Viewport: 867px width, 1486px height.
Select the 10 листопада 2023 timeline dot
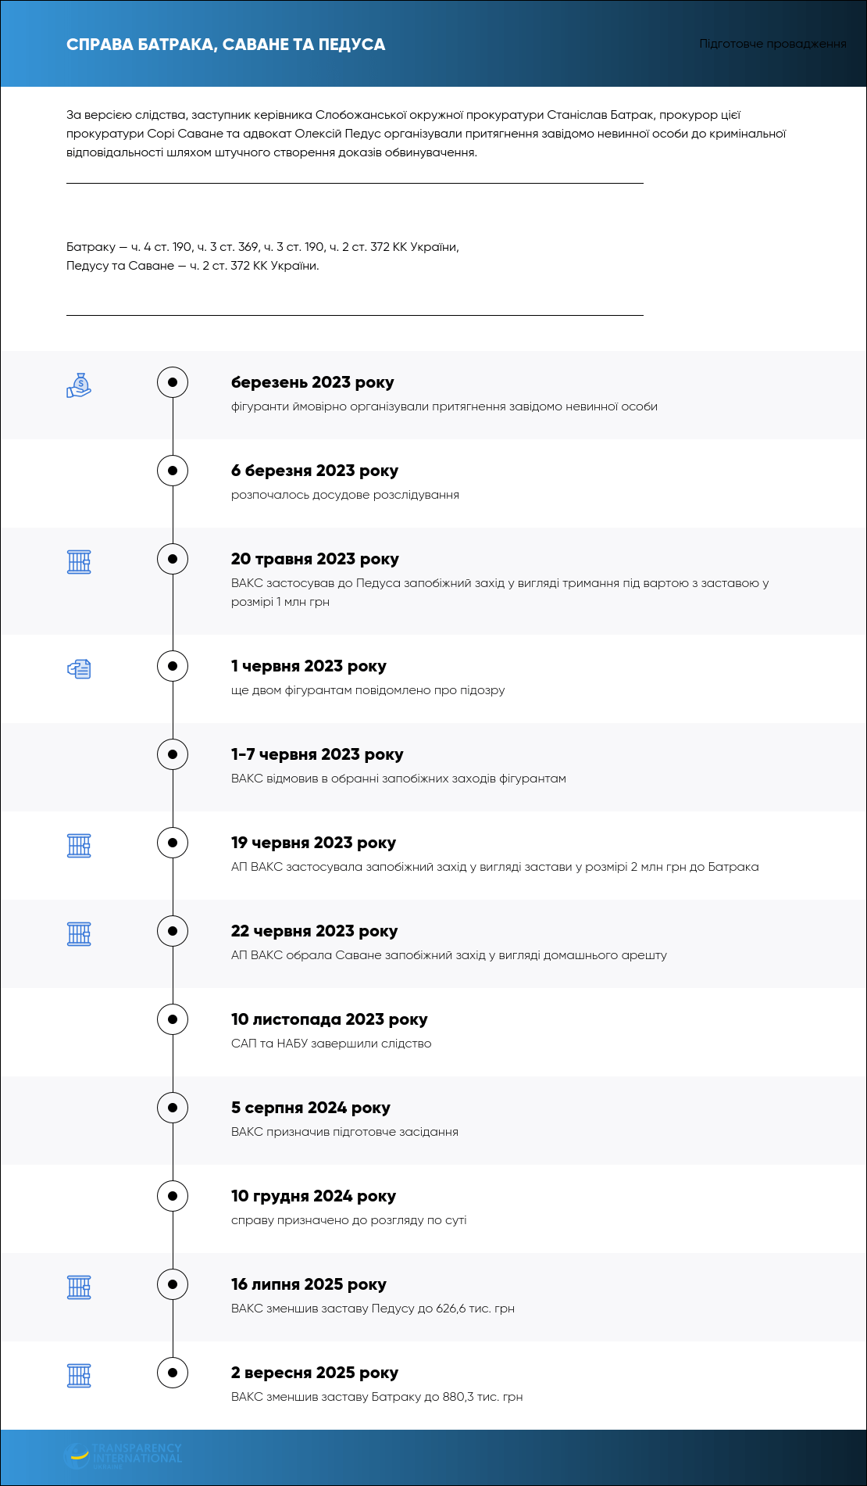click(173, 1019)
